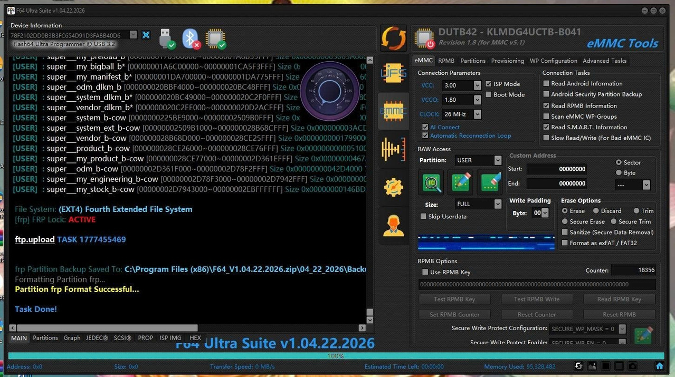Click the Reset RPMB button
Image resolution: width=675 pixels, height=377 pixels.
click(x=619, y=314)
